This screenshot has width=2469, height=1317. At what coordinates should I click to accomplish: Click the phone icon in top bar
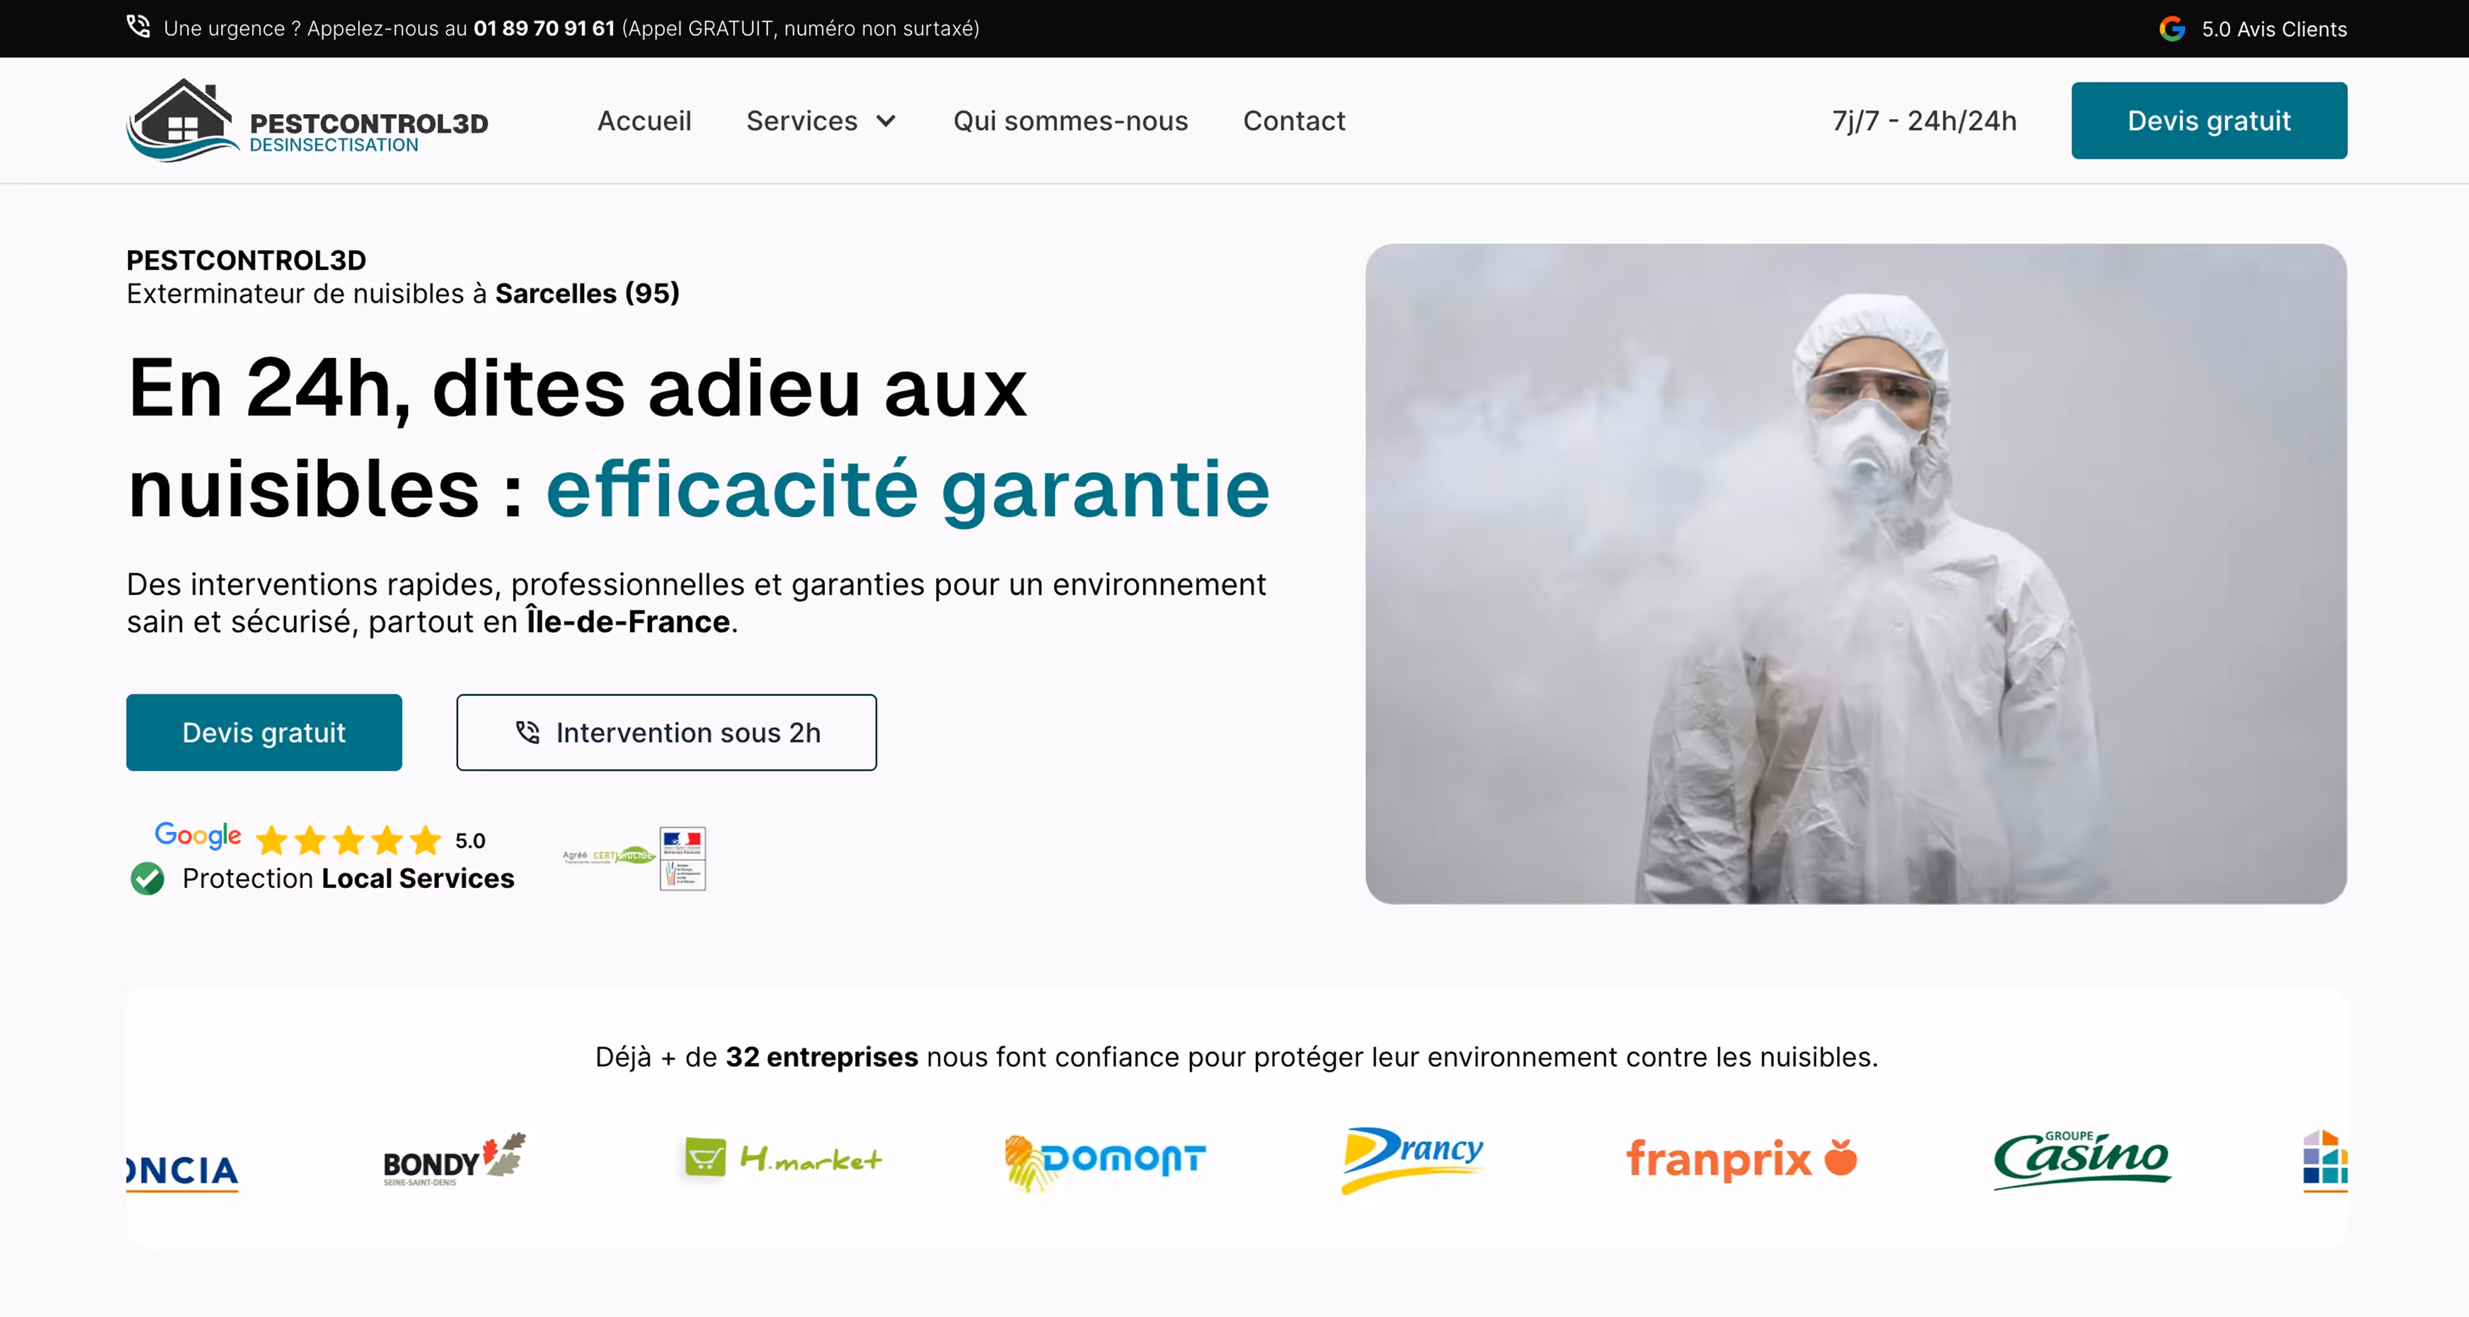[139, 27]
